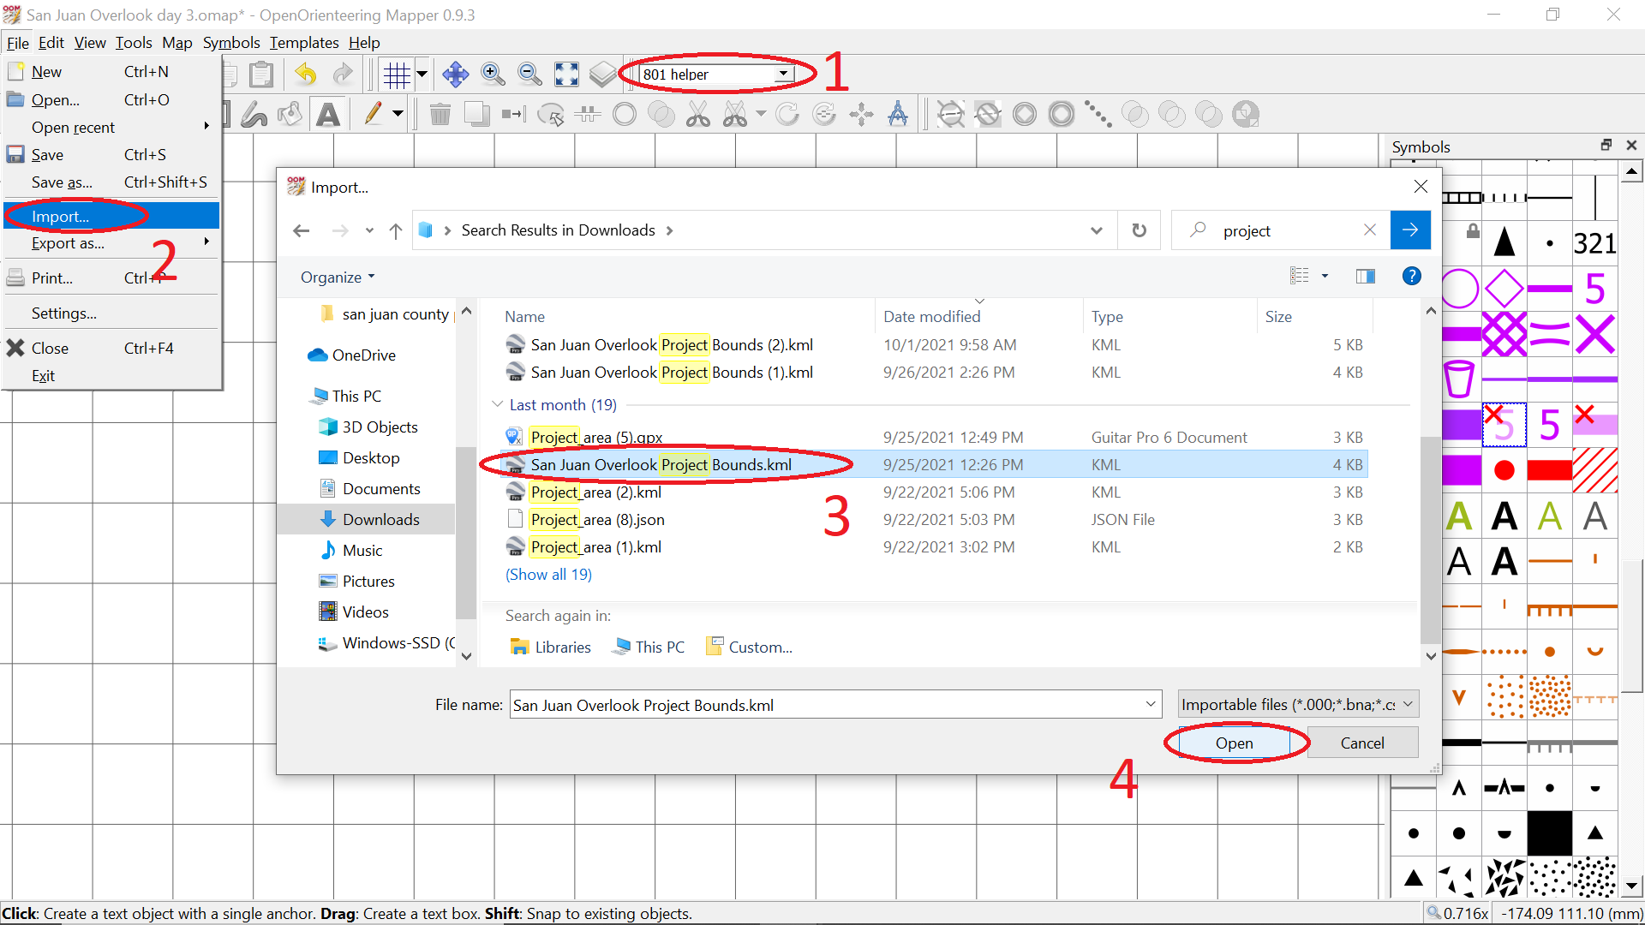1645x925 pixels.
Task: Click the Cut object scissors icon
Action: 698,114
